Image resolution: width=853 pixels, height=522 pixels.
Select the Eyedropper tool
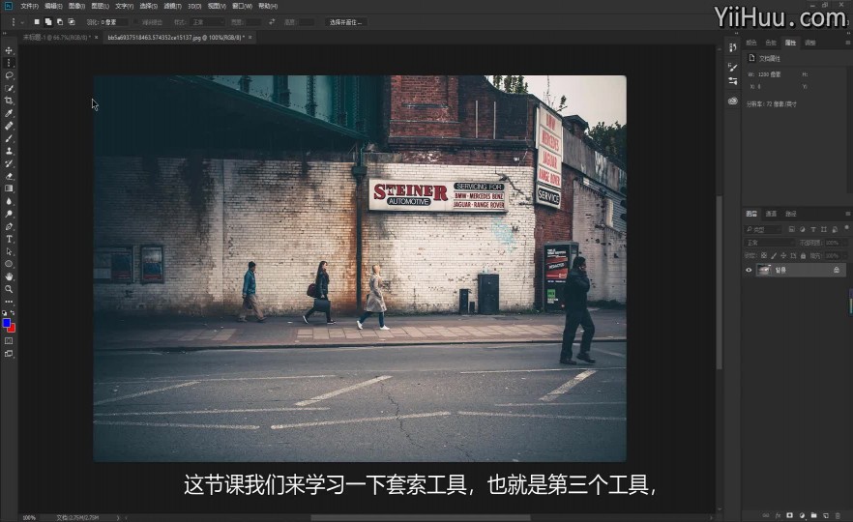9,113
